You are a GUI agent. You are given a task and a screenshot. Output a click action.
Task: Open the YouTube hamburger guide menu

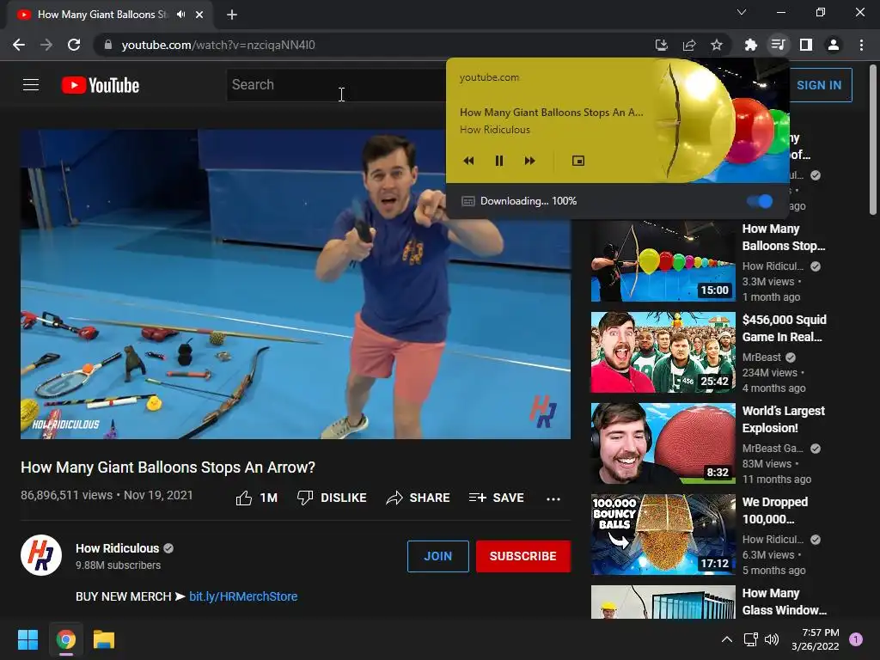point(31,85)
